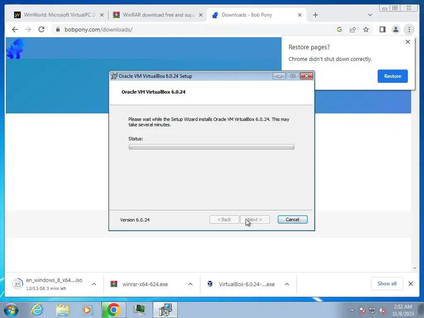Open a new tab with plus button
This screenshot has height=318, width=424.
pos(315,15)
